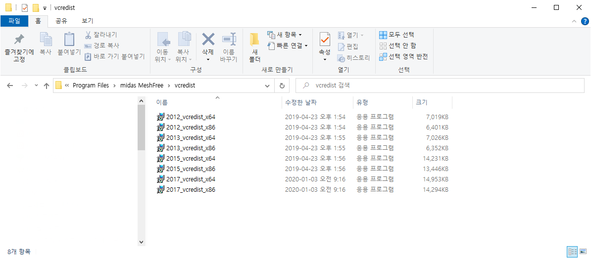The height and width of the screenshot is (258, 591).
Task: Select the 2012_vcredist_x64 file icon
Action: (161, 117)
